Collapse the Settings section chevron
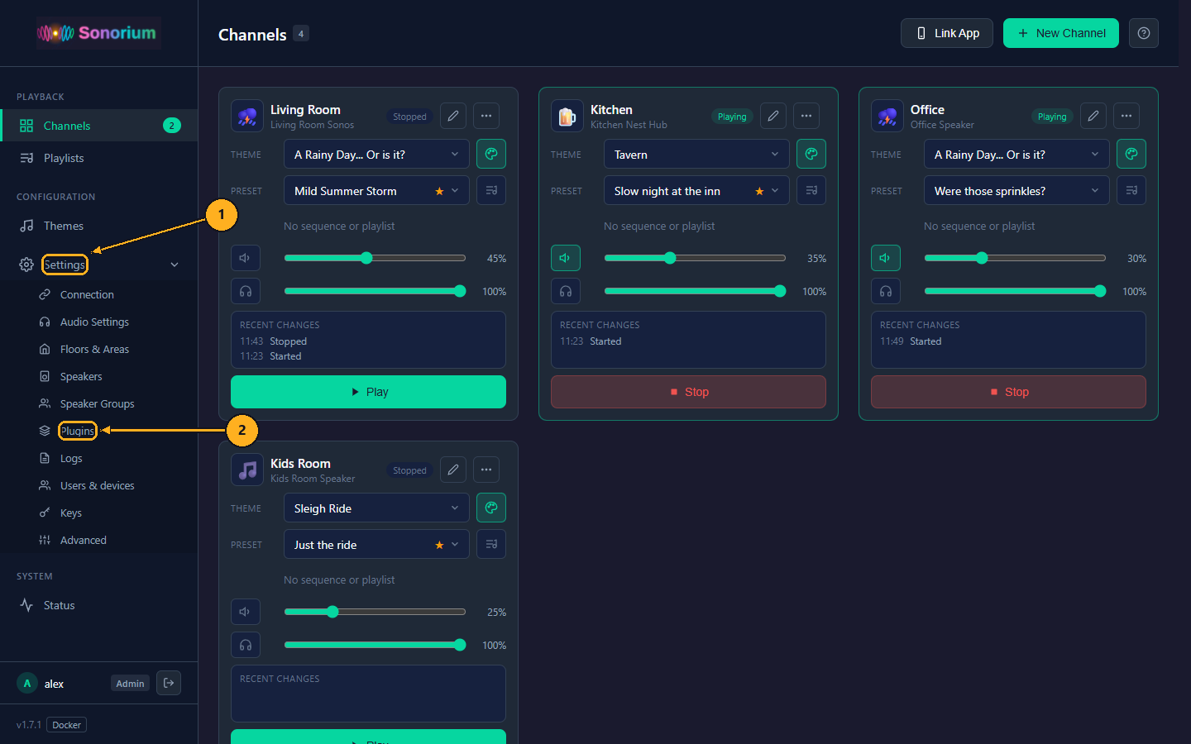Viewport: 1191px width, 744px height. pyautogui.click(x=175, y=265)
